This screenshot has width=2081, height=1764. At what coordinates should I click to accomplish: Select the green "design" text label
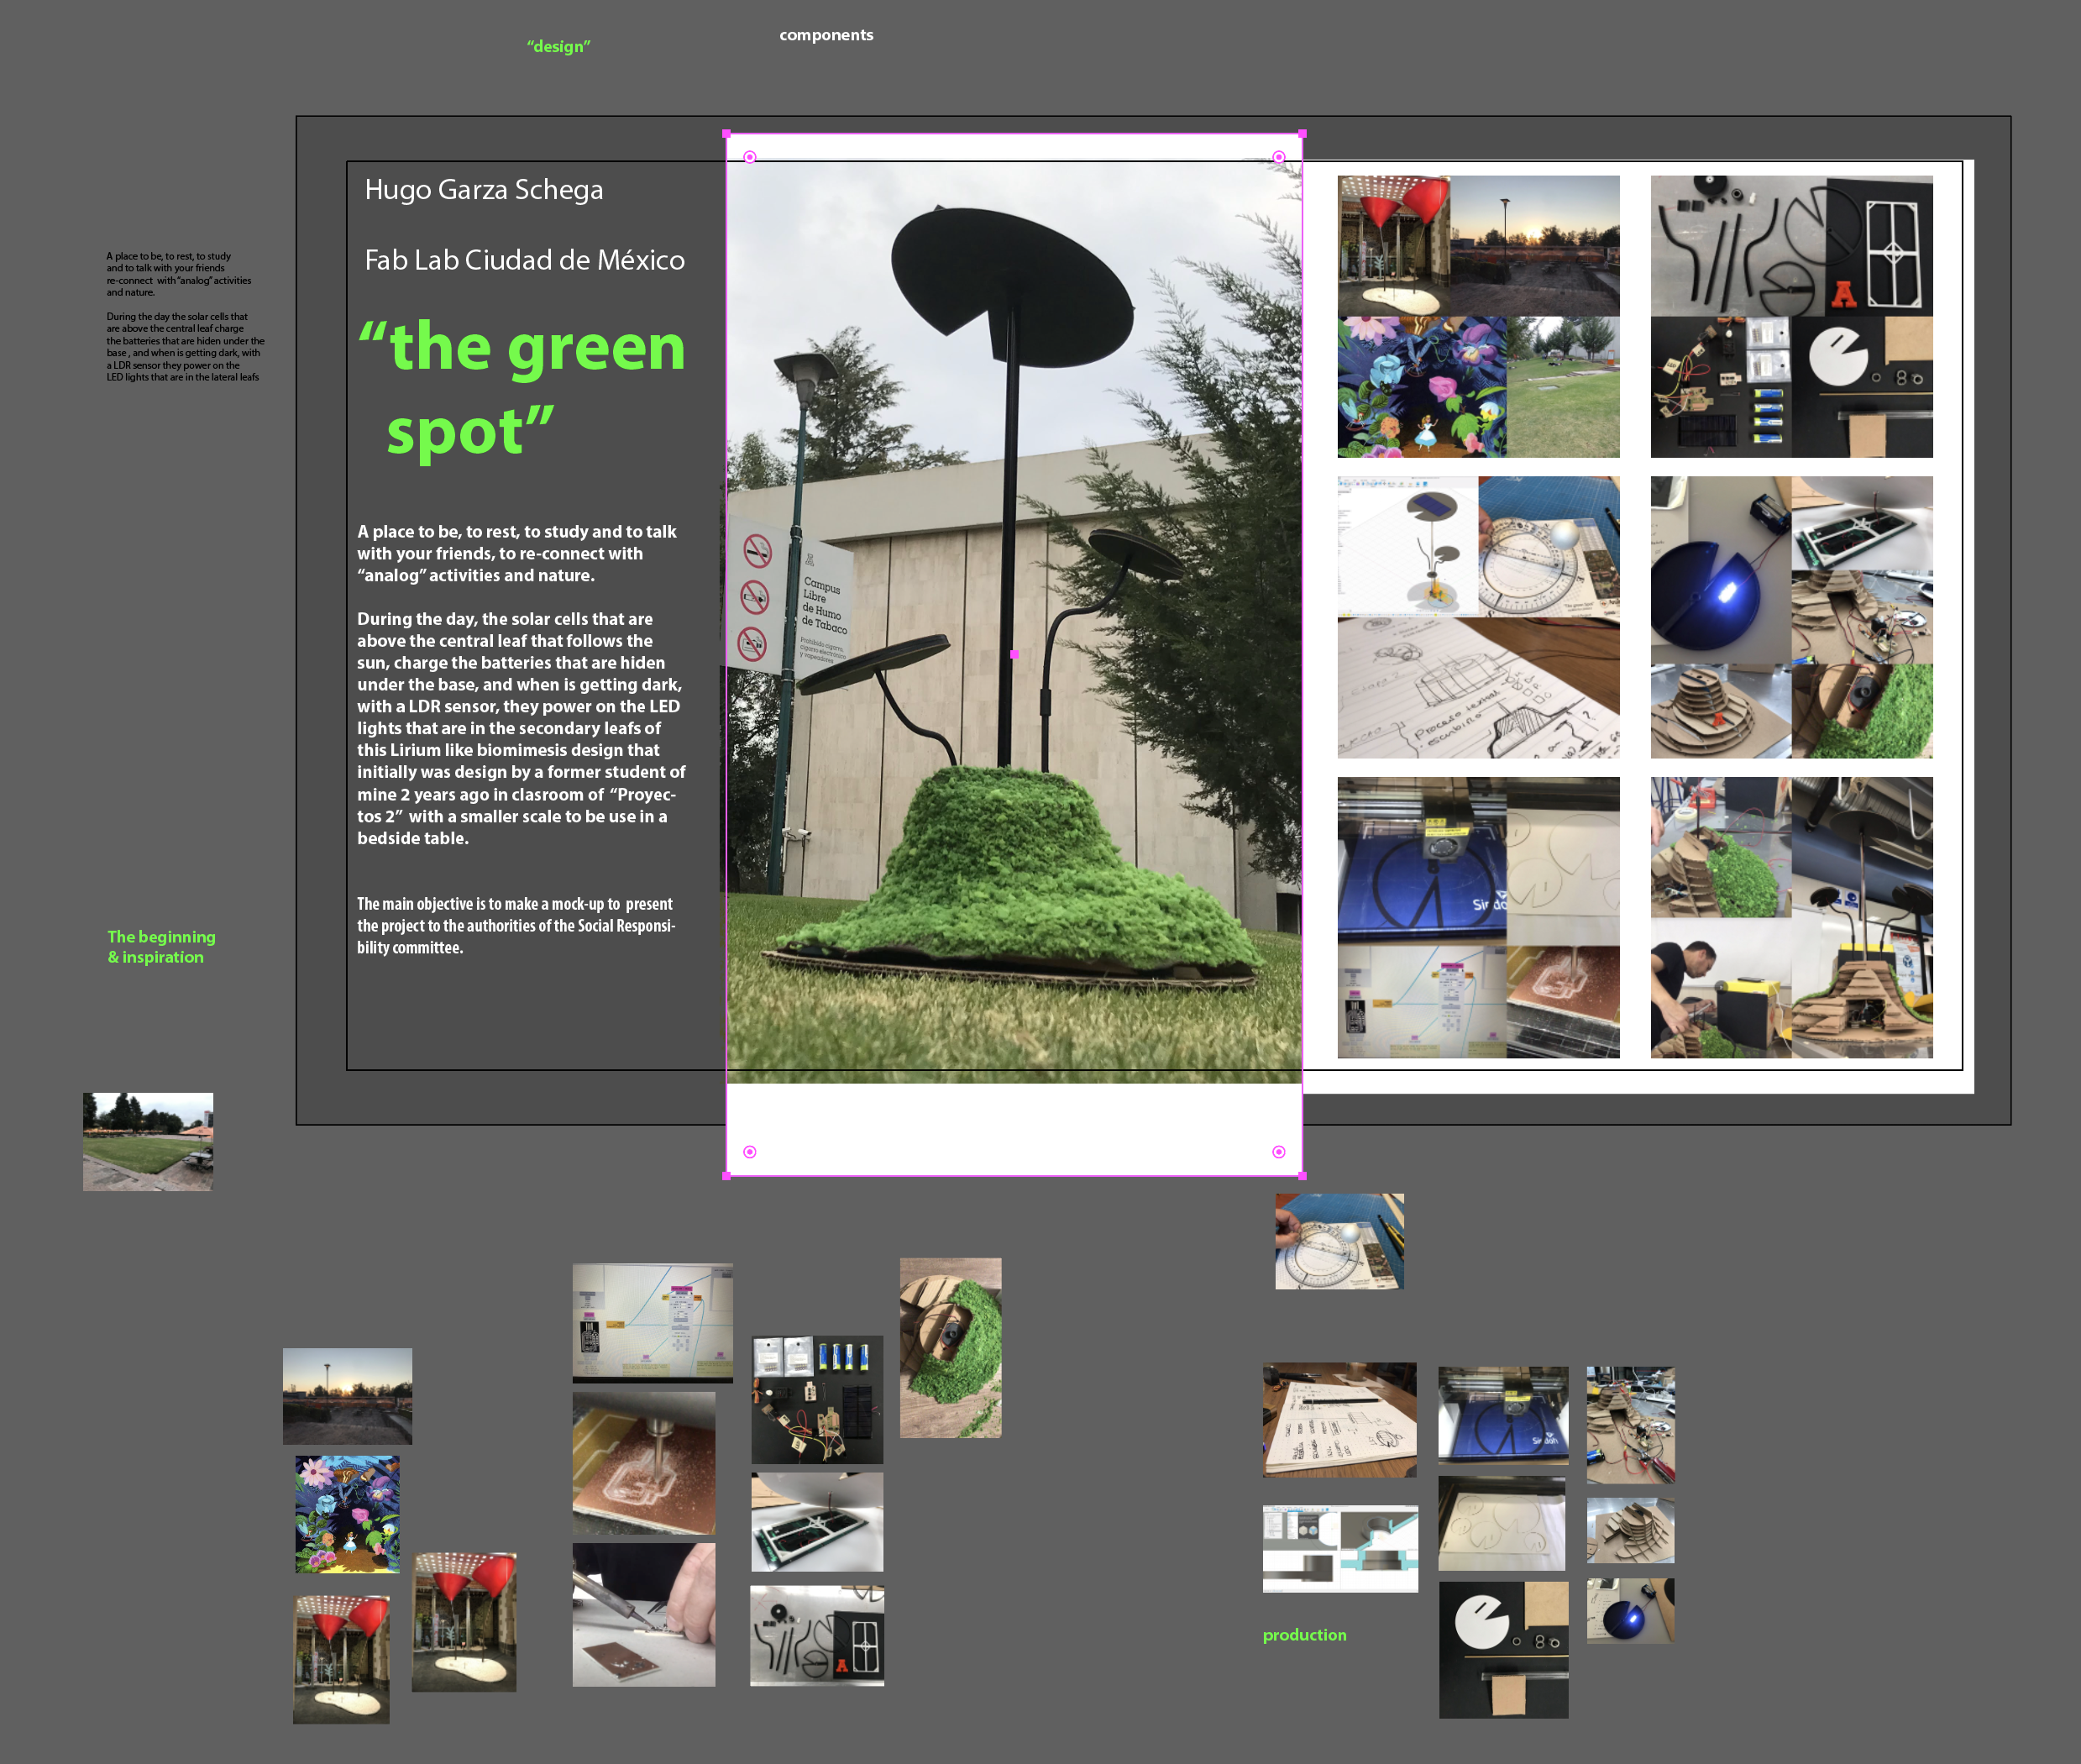558,47
